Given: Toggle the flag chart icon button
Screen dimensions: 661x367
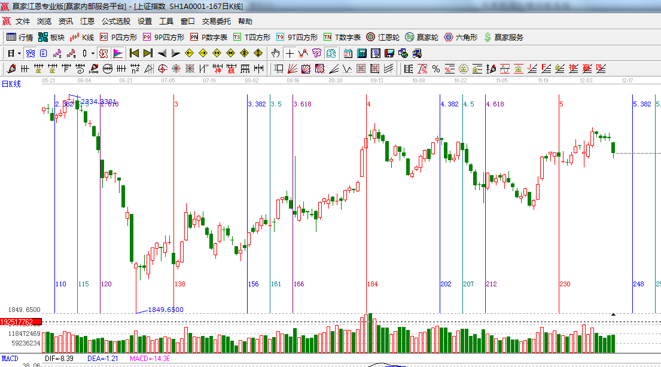Looking at the screenshot, I should pyautogui.click(x=117, y=53).
